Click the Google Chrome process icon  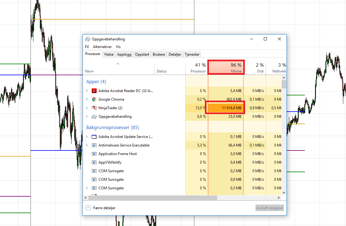[94, 99]
